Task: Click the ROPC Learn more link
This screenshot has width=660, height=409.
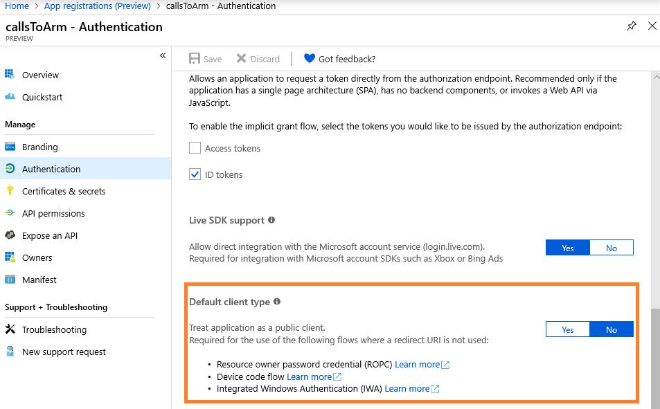Action: [417, 364]
